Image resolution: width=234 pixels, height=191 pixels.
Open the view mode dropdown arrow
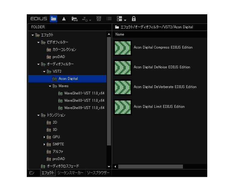125,20
